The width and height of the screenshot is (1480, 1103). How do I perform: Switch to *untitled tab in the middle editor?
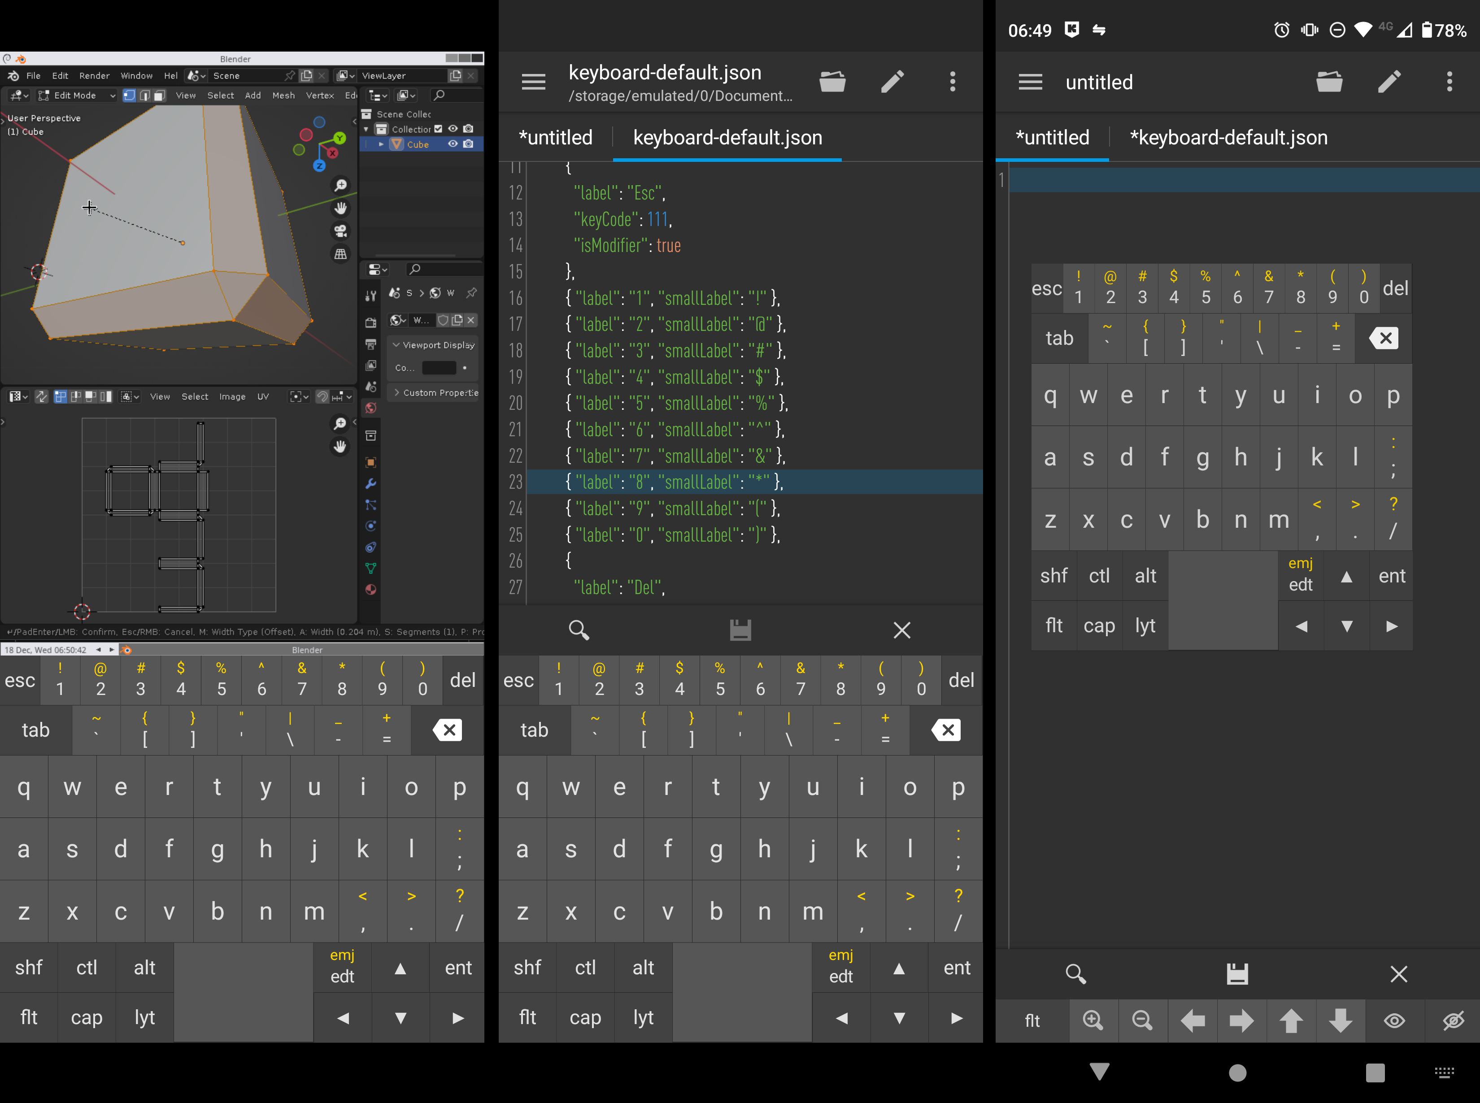coord(556,138)
